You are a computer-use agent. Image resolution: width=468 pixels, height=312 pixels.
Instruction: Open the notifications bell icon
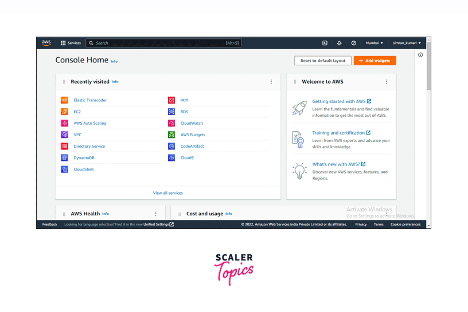point(339,43)
